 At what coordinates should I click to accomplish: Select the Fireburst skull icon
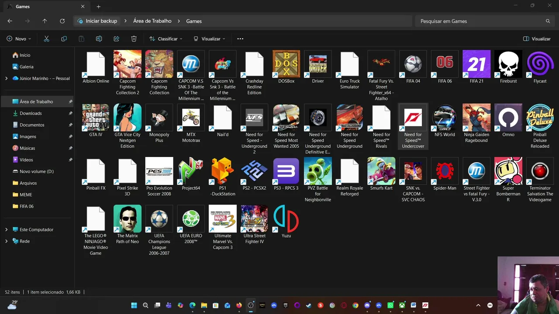coord(508,64)
